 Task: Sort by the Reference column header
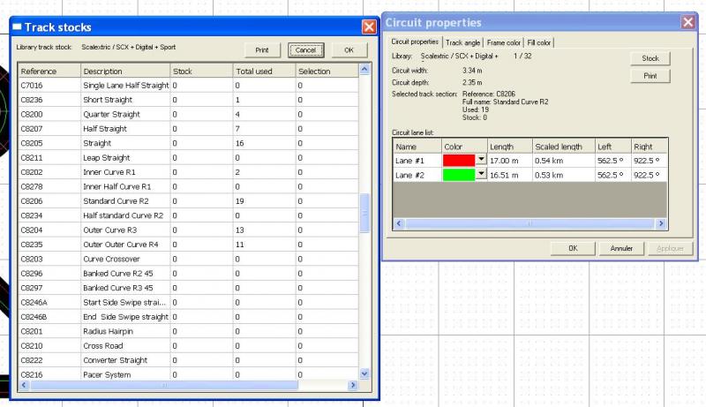tap(48, 71)
